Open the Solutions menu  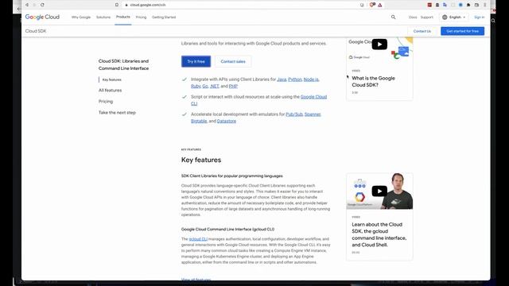103,17
